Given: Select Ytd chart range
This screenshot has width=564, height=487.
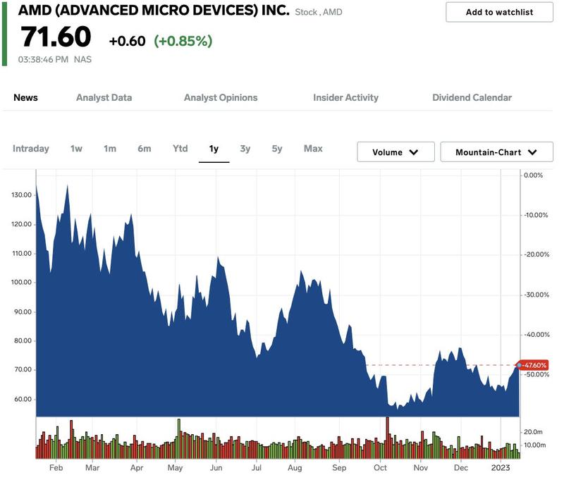Looking at the screenshot, I should (180, 149).
